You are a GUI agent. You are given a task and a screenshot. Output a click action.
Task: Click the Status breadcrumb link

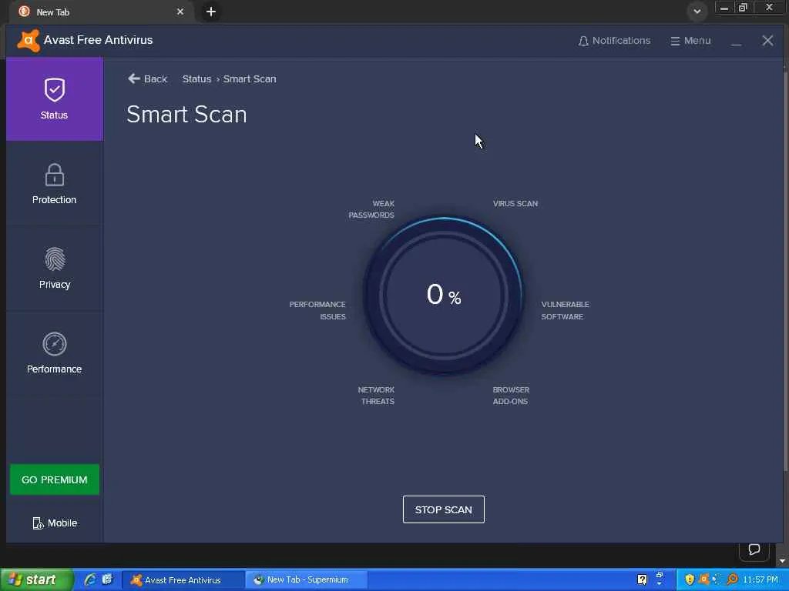point(196,79)
